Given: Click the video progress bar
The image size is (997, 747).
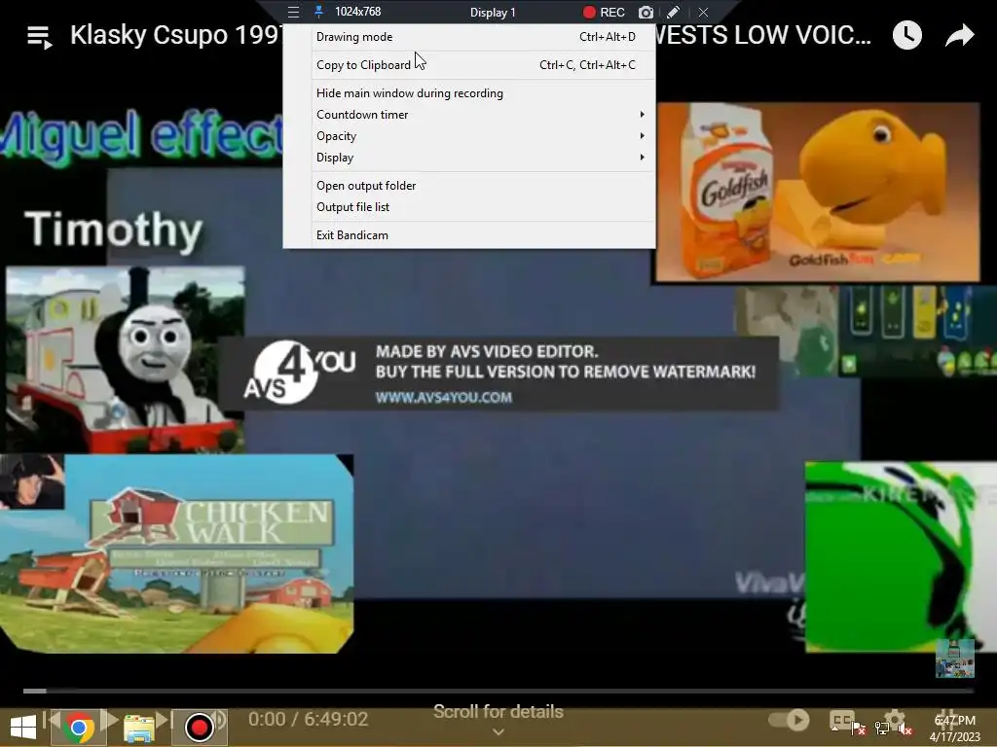Looking at the screenshot, I should [x=498, y=691].
